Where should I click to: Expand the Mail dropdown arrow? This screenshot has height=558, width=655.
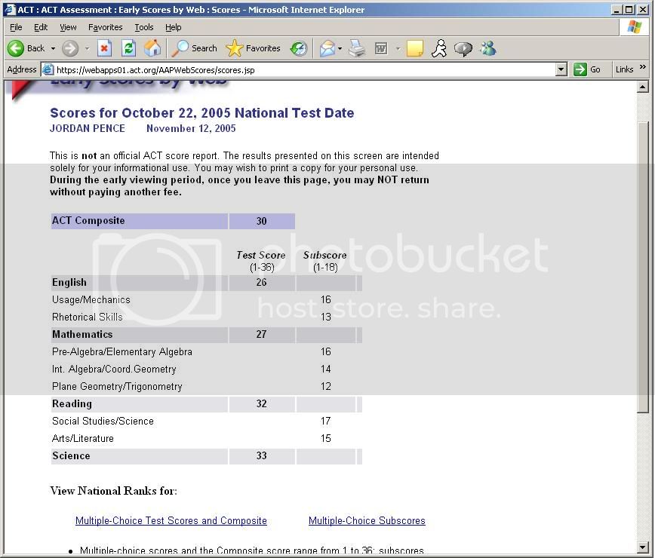[340, 48]
